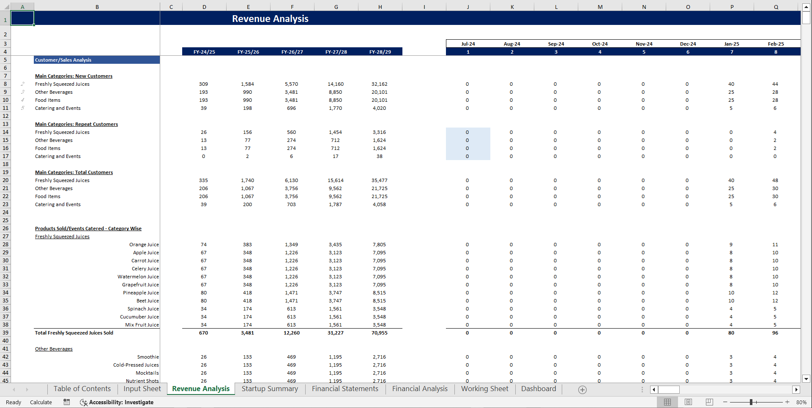The height and width of the screenshot is (408, 812).
Task: Select column J header
Action: 468,7
